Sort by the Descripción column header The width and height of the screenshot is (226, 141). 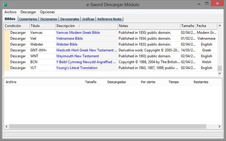click(86, 26)
